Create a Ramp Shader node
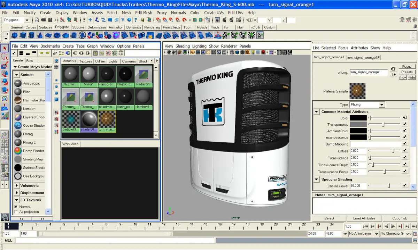 [18, 151]
